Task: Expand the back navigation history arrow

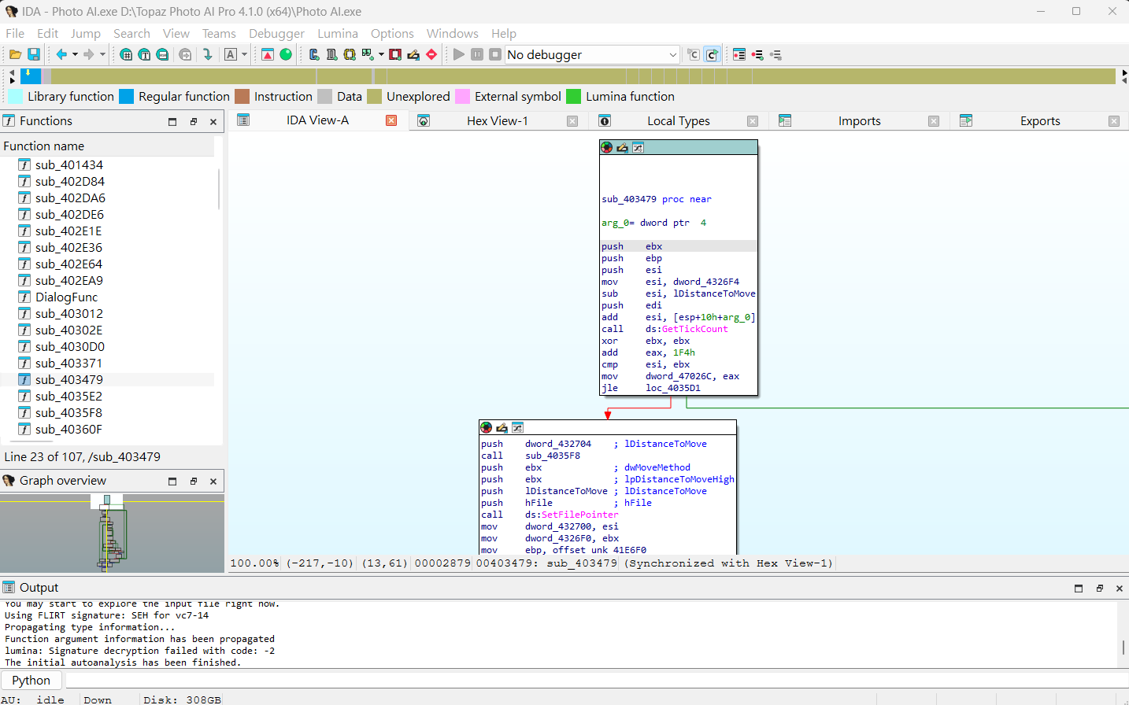Action: [75, 54]
